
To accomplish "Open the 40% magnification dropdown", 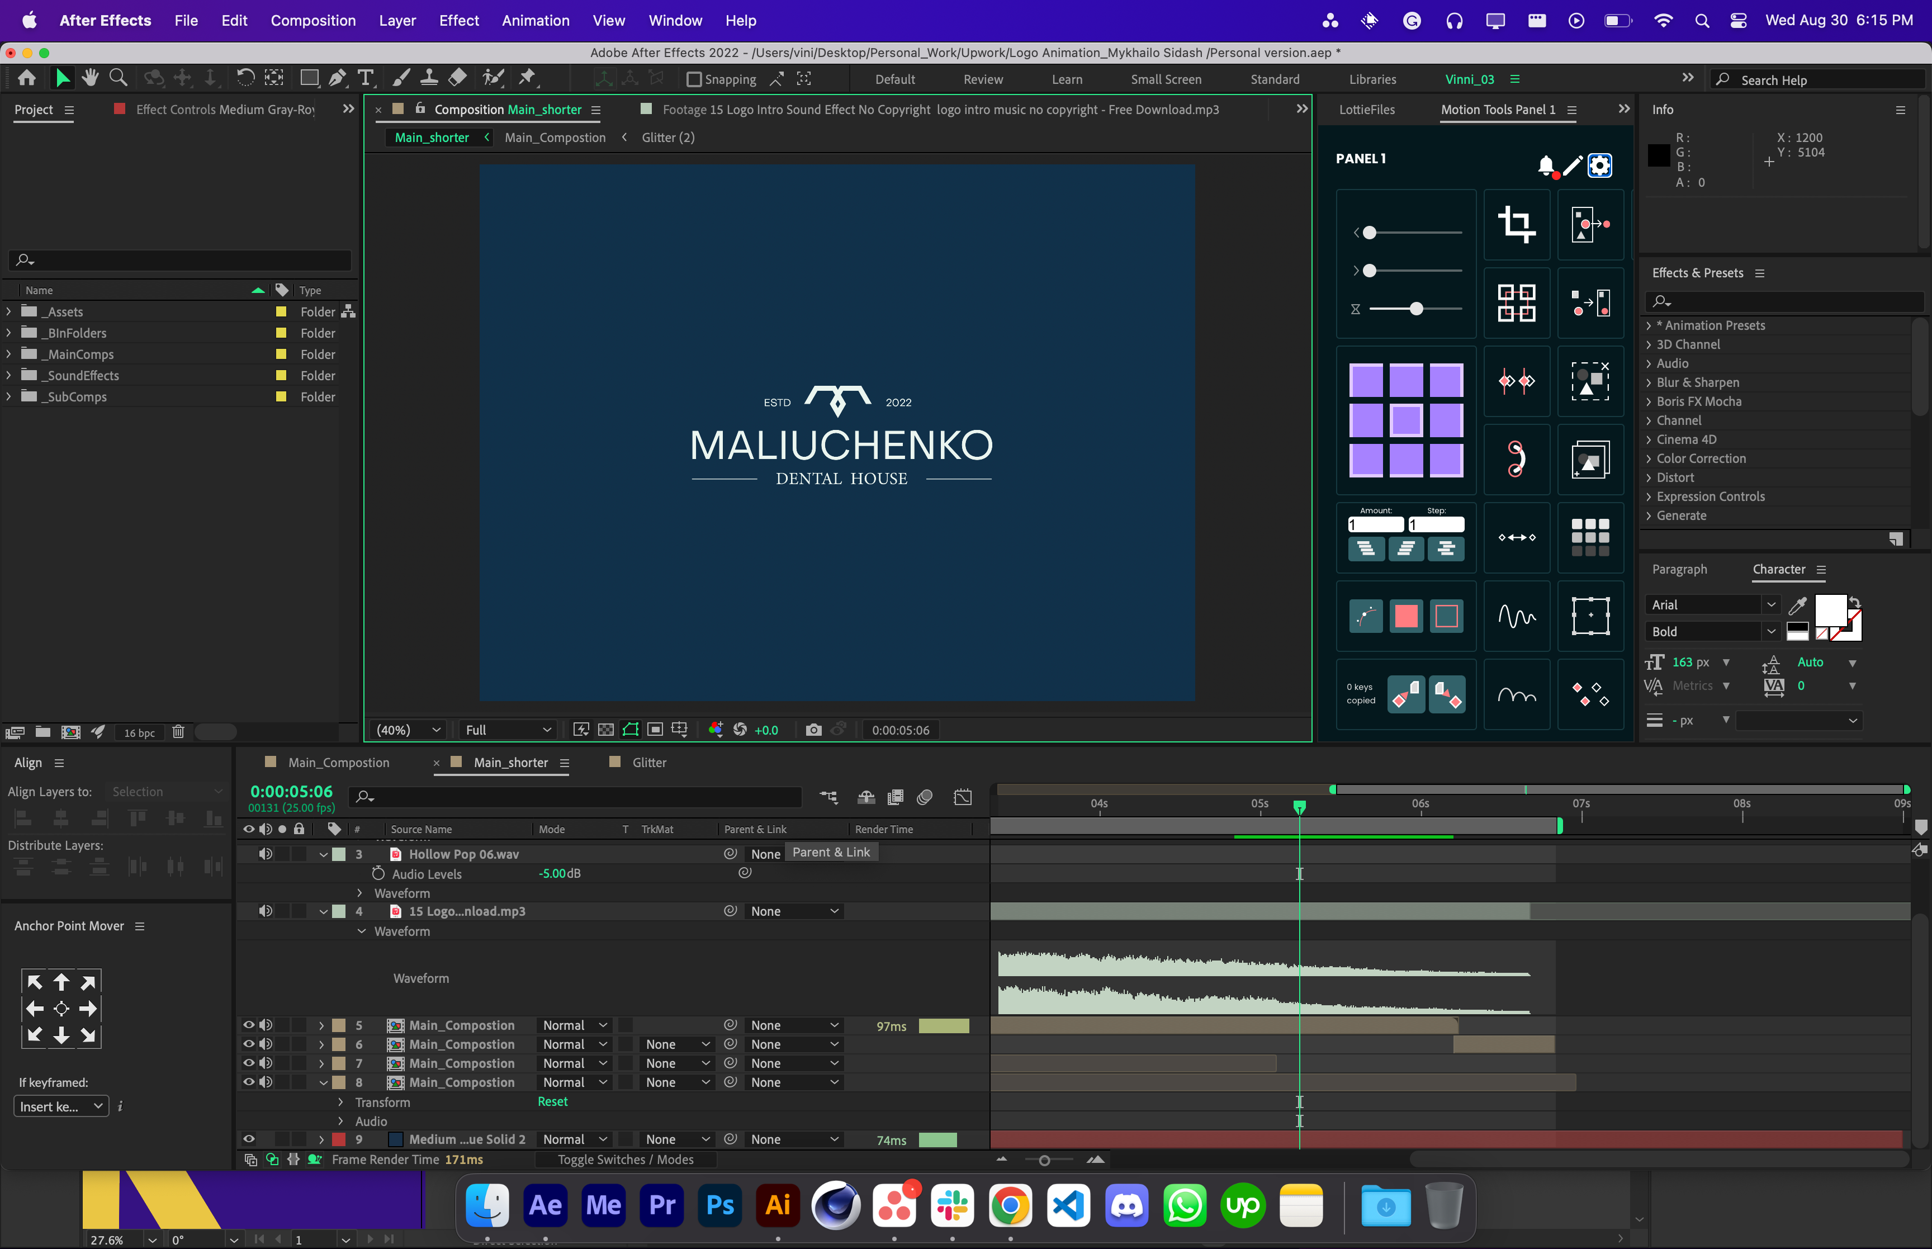I will click(405, 729).
